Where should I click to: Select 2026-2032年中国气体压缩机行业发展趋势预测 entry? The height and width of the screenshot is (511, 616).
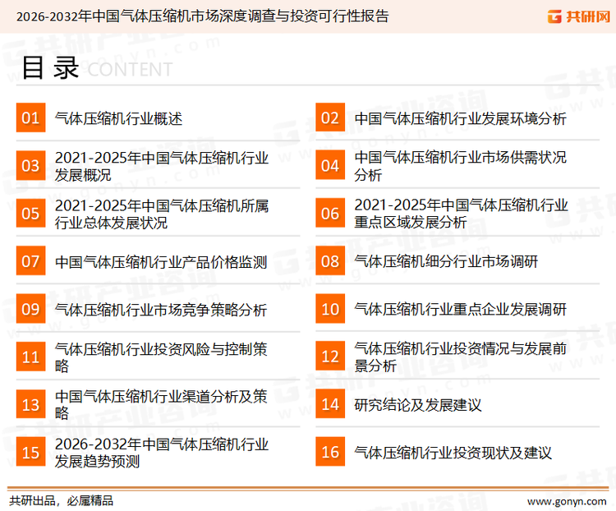coord(162,453)
